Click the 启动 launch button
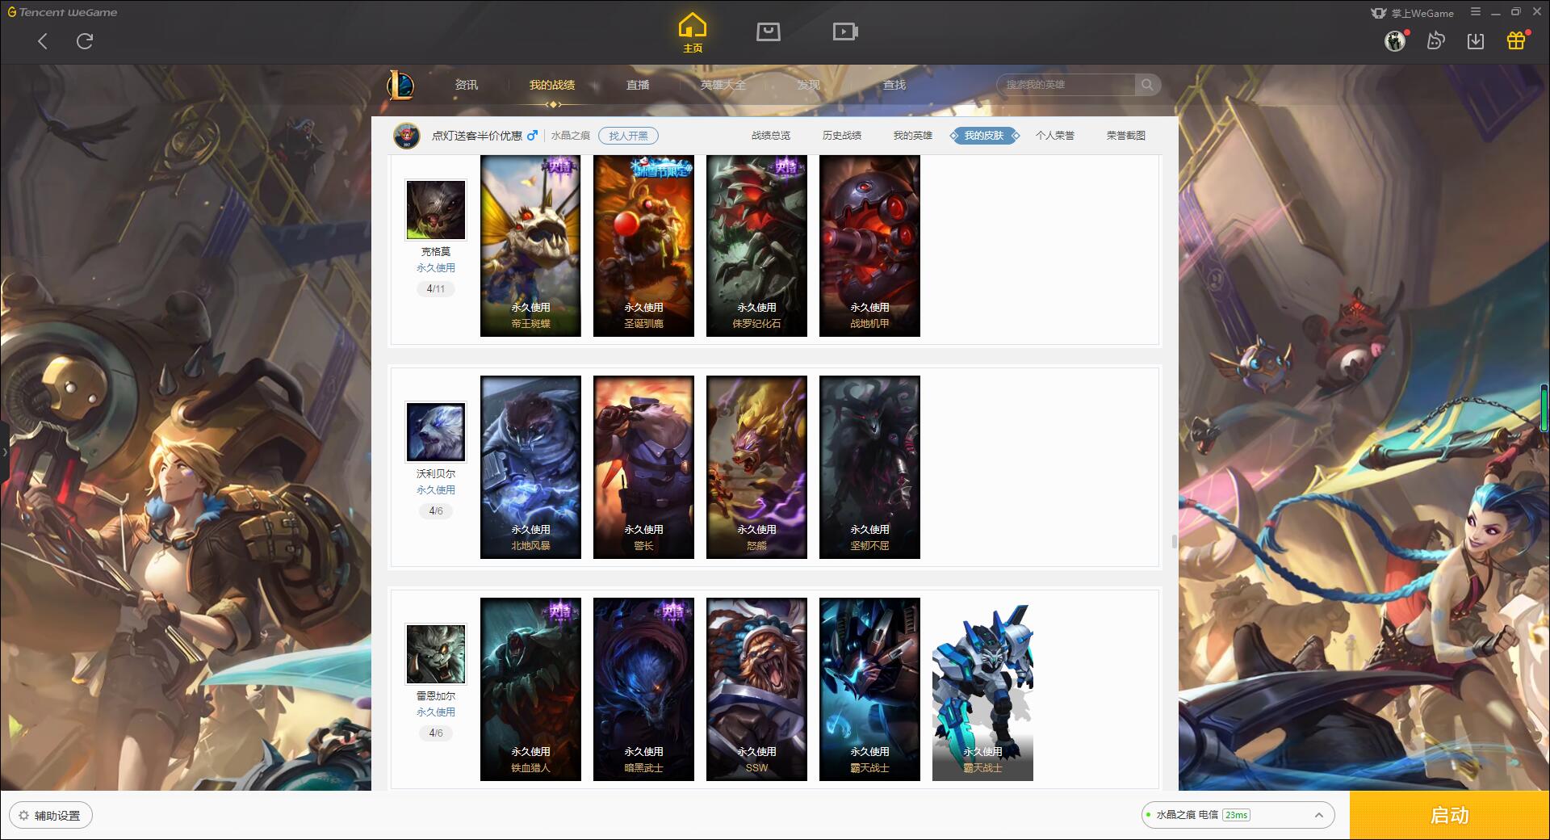 coord(1449,815)
